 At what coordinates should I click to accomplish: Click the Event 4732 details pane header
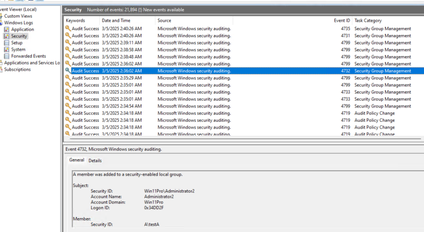click(114, 149)
